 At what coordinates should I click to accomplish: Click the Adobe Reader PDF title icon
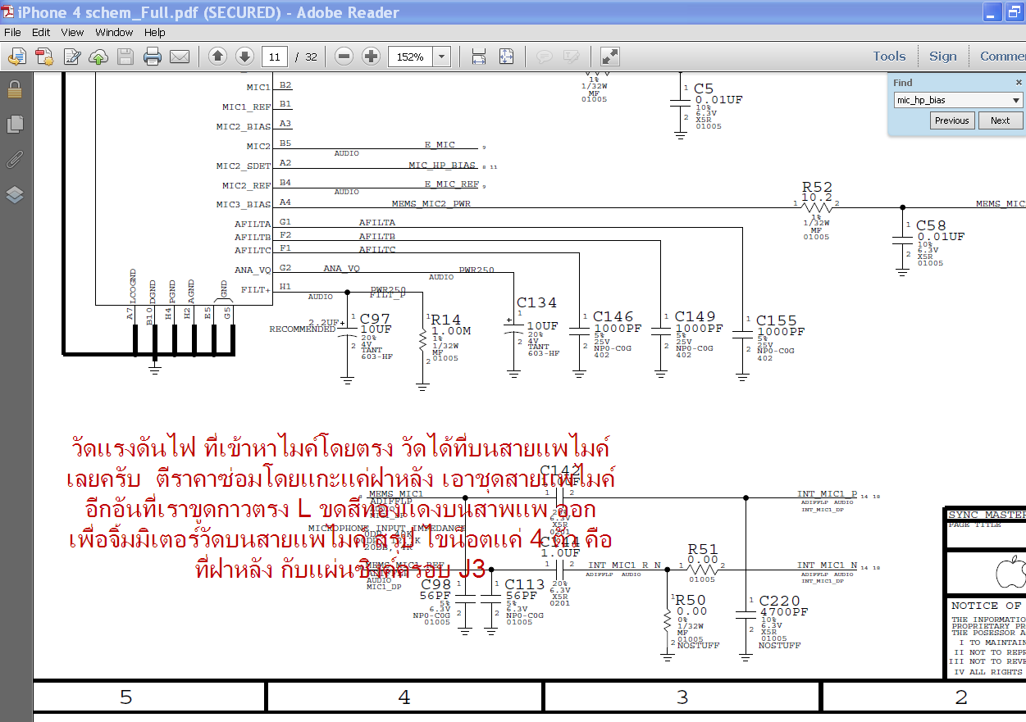(x=9, y=12)
